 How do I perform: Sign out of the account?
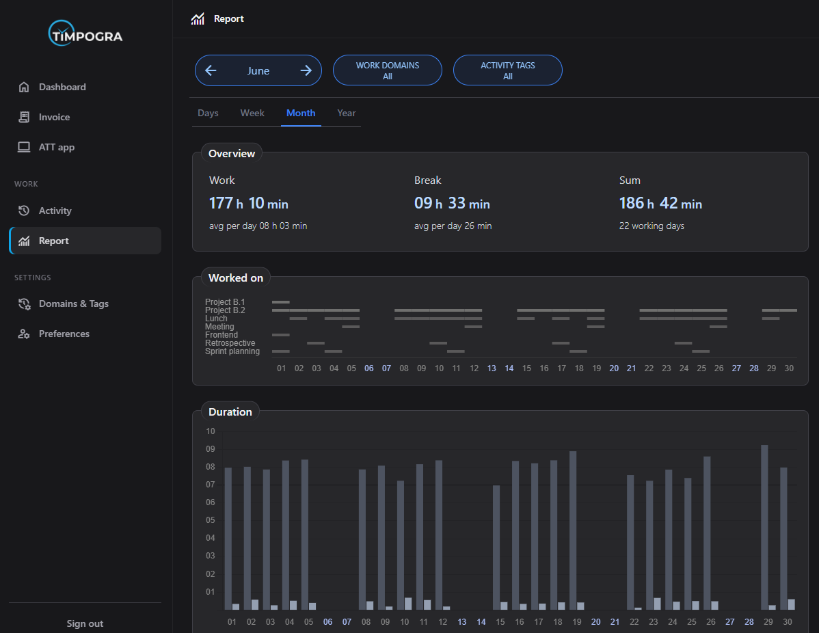tap(85, 623)
